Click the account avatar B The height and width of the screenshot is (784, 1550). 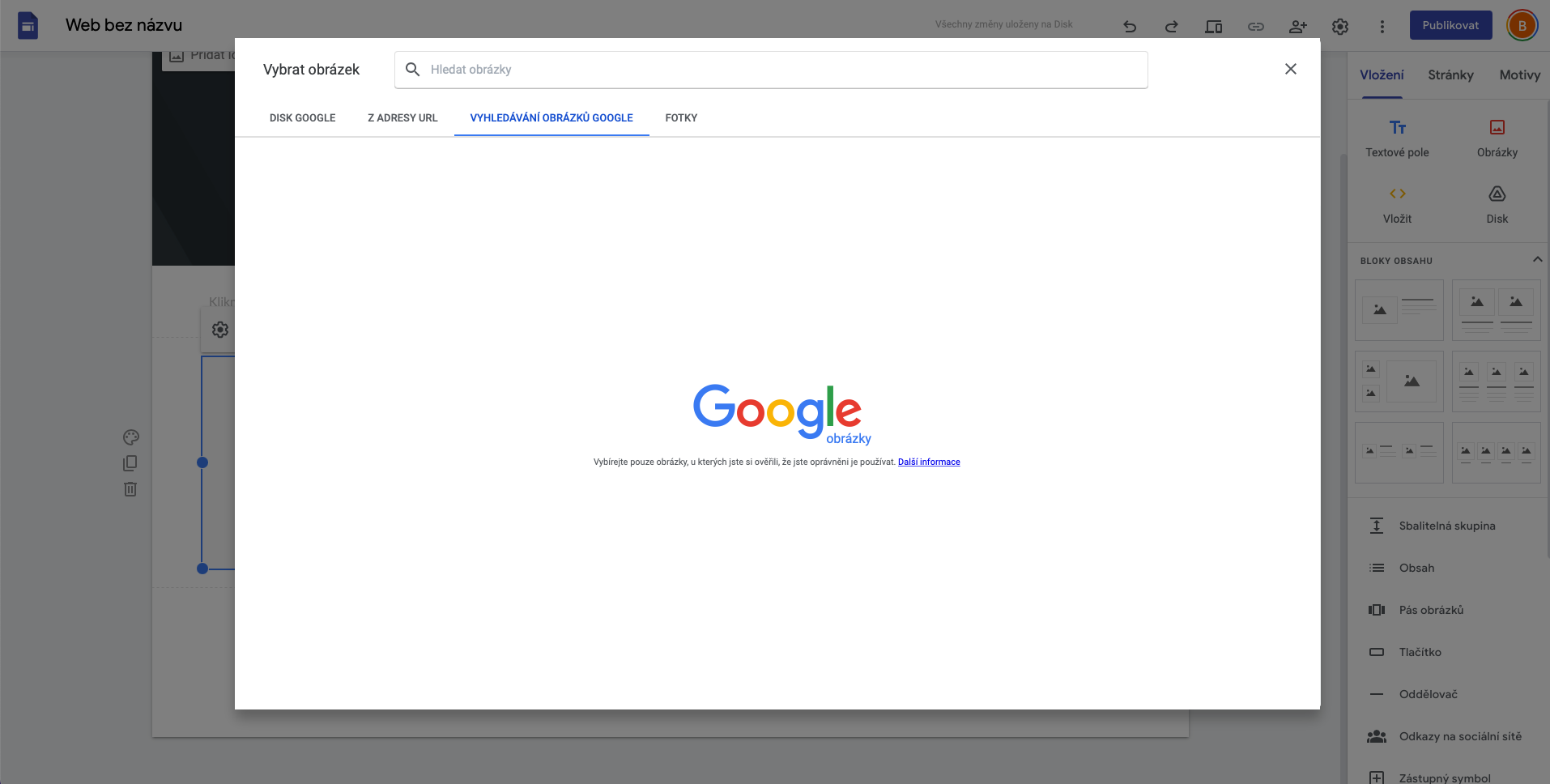[x=1522, y=25]
